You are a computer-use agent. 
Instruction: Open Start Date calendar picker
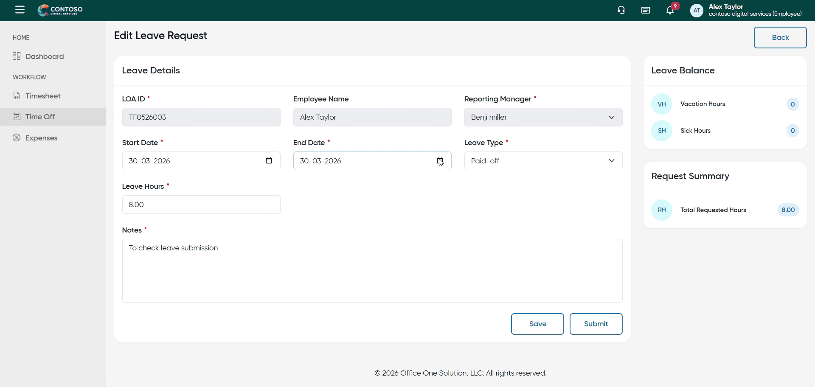(x=269, y=161)
